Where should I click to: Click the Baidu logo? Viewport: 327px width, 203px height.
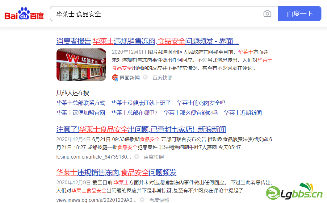pyautogui.click(x=24, y=14)
